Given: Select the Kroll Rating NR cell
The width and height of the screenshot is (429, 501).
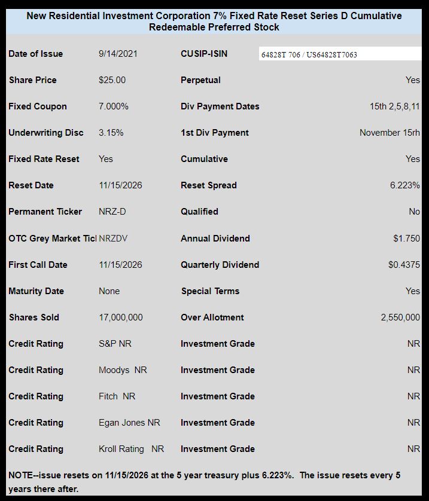Looking at the screenshot, I should click(132, 449).
